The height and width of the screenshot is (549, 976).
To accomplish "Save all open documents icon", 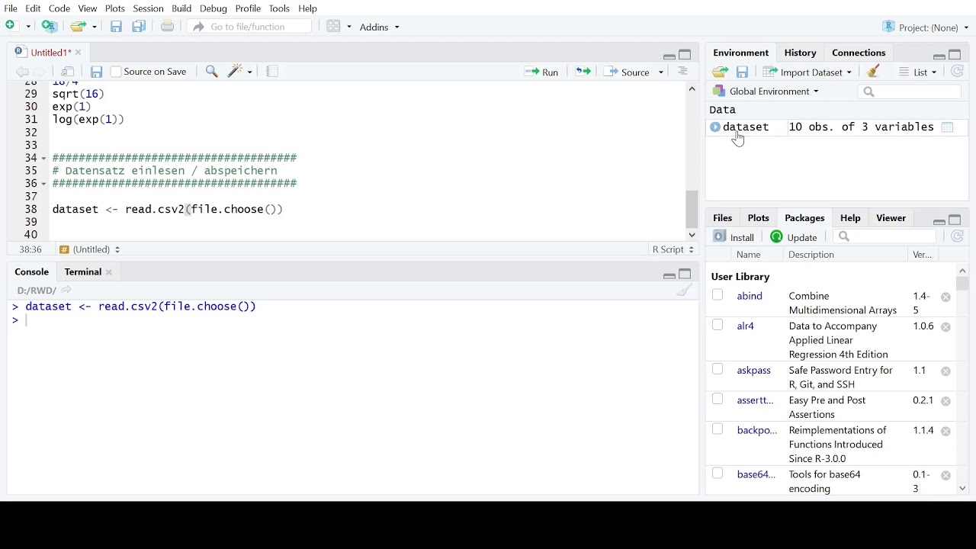I will click(x=139, y=27).
